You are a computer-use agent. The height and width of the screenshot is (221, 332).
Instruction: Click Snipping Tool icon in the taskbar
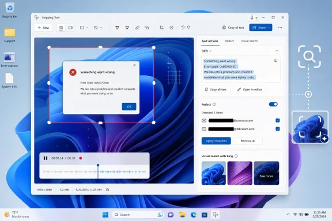click(216, 215)
